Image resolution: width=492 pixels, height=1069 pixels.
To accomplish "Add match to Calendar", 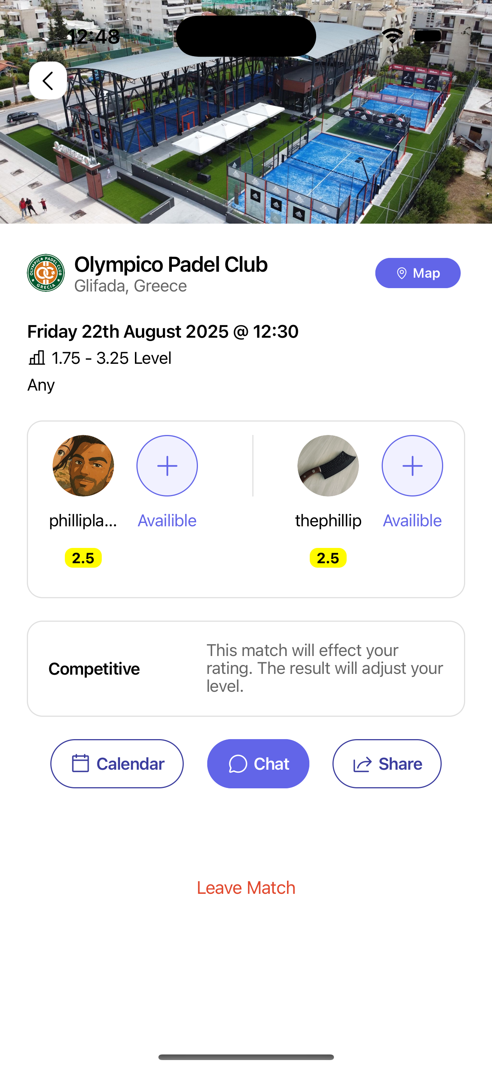I will (x=117, y=764).
